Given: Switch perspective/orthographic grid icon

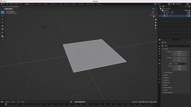Looking at the screenshot, I should tap(155, 28).
